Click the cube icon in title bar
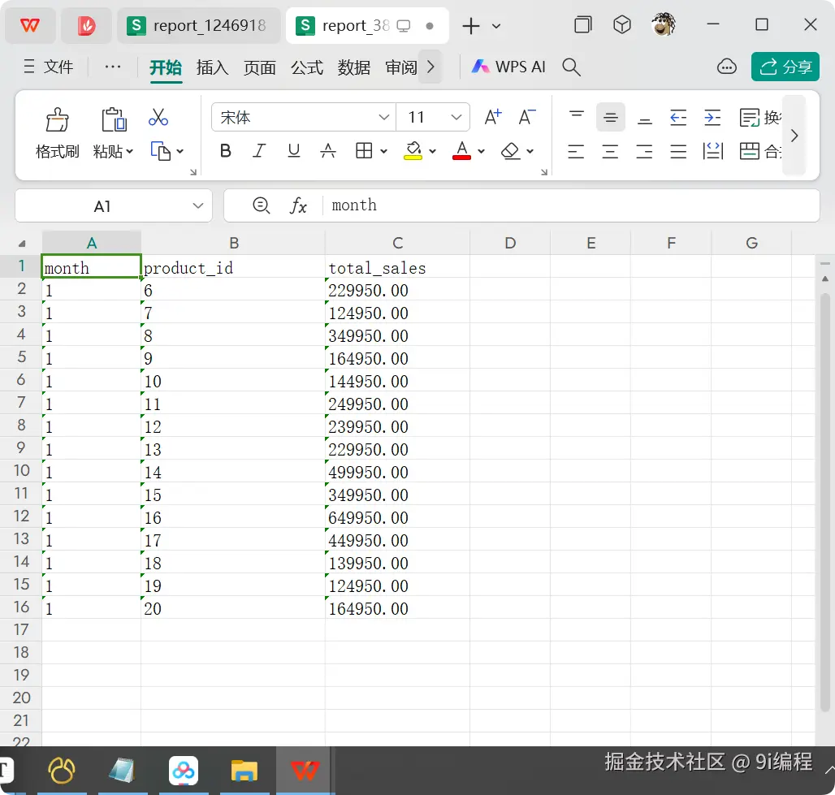This screenshot has width=835, height=795. pyautogui.click(x=622, y=24)
